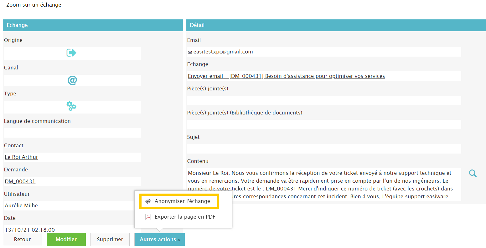This screenshot has width=486, height=248.
Task: Choose Exporter la page en PDF
Action: 185,217
